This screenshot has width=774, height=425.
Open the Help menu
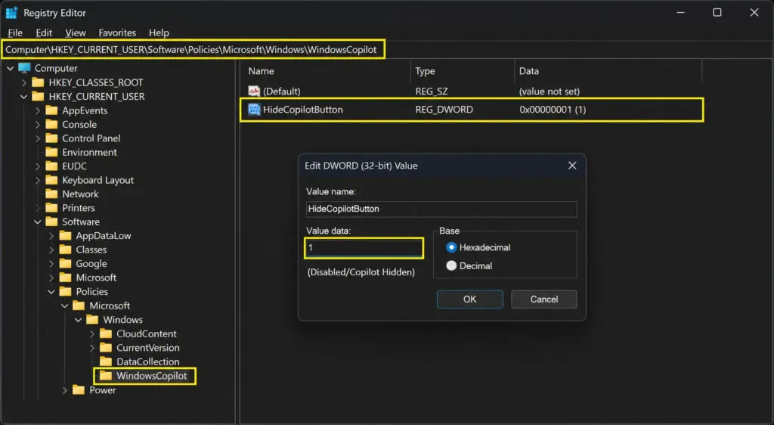pos(159,33)
